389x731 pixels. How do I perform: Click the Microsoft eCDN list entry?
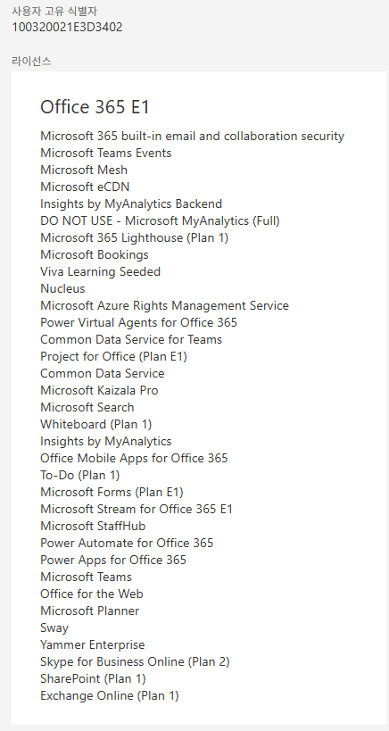pos(85,187)
